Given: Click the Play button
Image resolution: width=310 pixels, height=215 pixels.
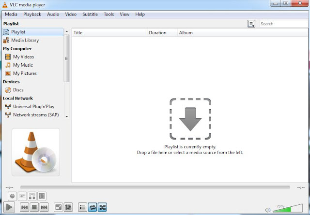Looking at the screenshot, I should 9,207.
